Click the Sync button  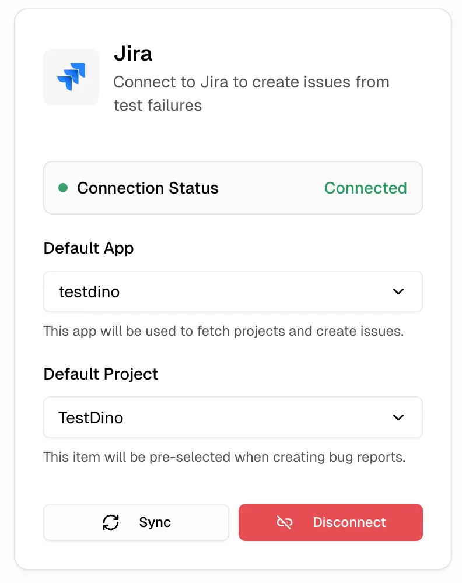pos(136,522)
